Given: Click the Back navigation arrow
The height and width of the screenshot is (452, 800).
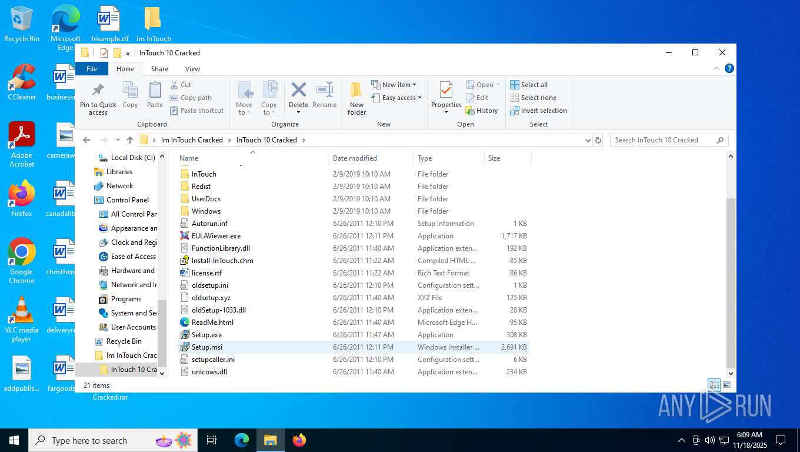Looking at the screenshot, I should [86, 140].
